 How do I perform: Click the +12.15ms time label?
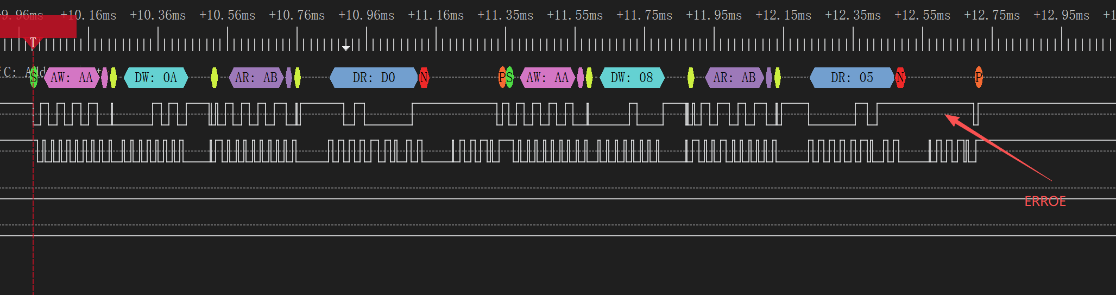pos(784,15)
